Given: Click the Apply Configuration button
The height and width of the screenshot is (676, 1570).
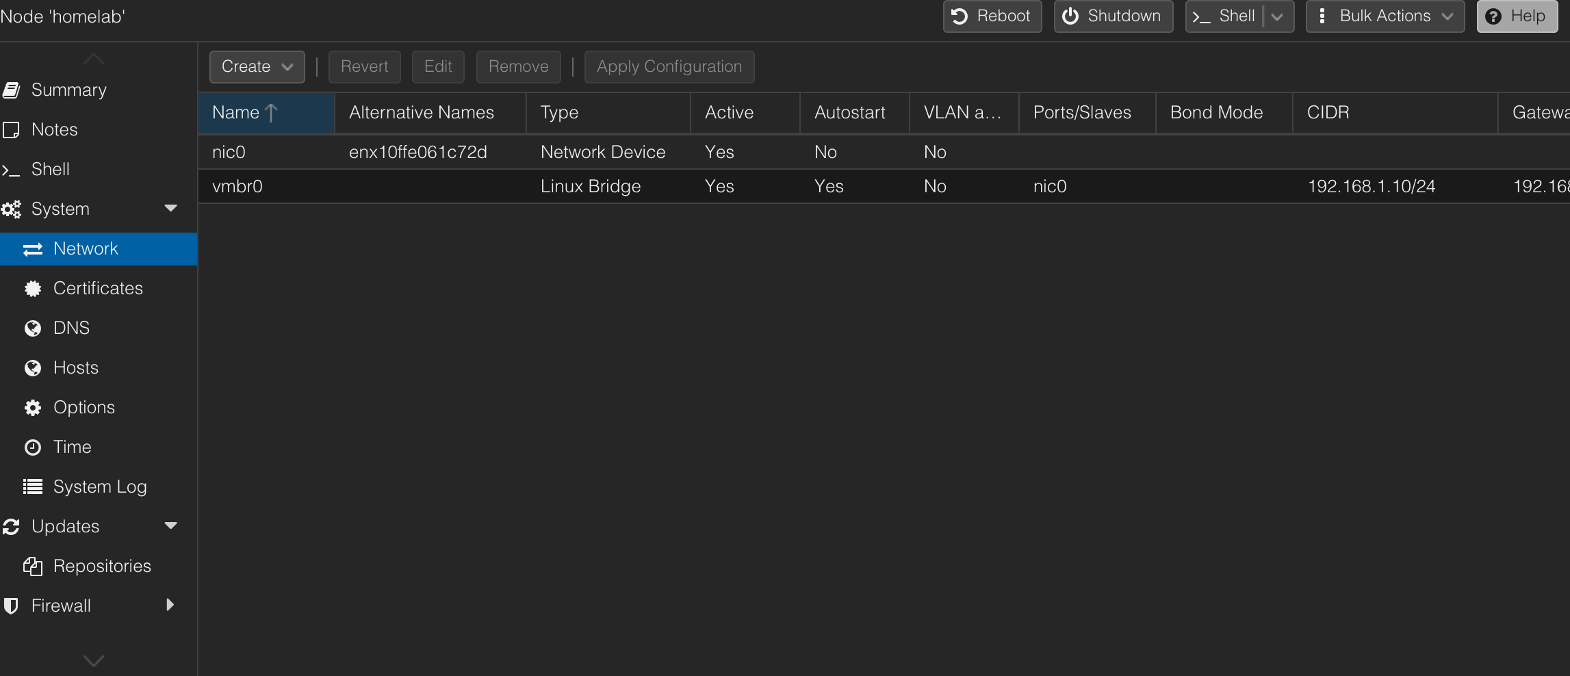Looking at the screenshot, I should tap(669, 67).
